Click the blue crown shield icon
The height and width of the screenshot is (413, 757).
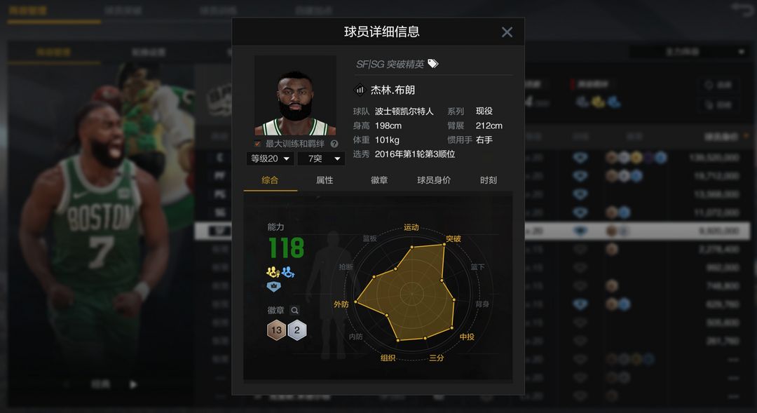pos(274,287)
